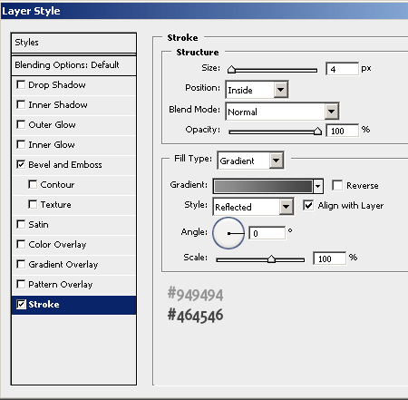
Task: Select the Satin effect label
Action: (38, 225)
